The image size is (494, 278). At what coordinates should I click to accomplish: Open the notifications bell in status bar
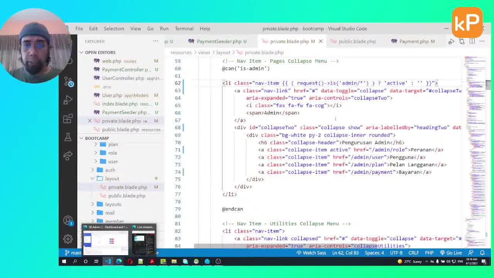click(482, 253)
